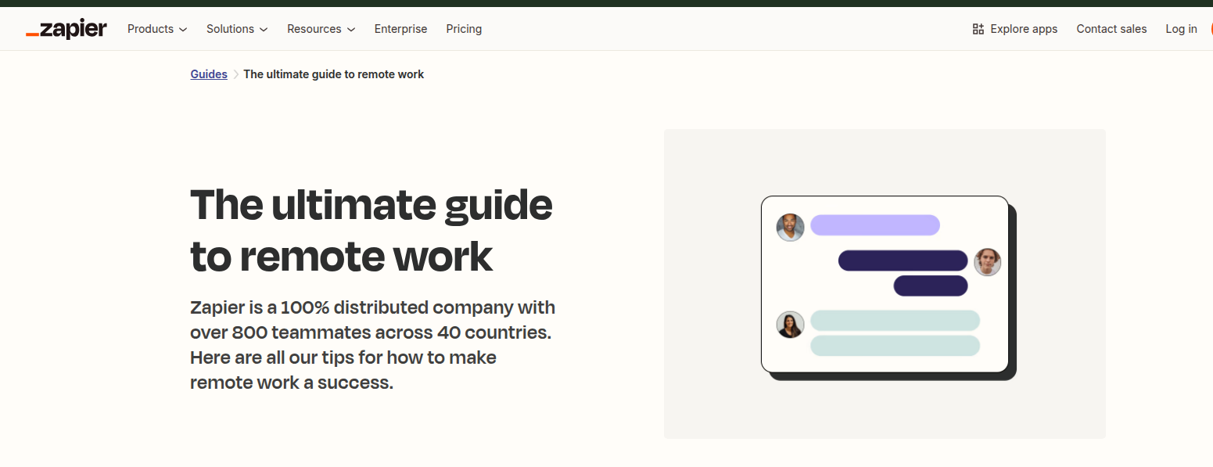Expand the Products menu chevron
Screen dimensions: 1213x467
(183, 30)
